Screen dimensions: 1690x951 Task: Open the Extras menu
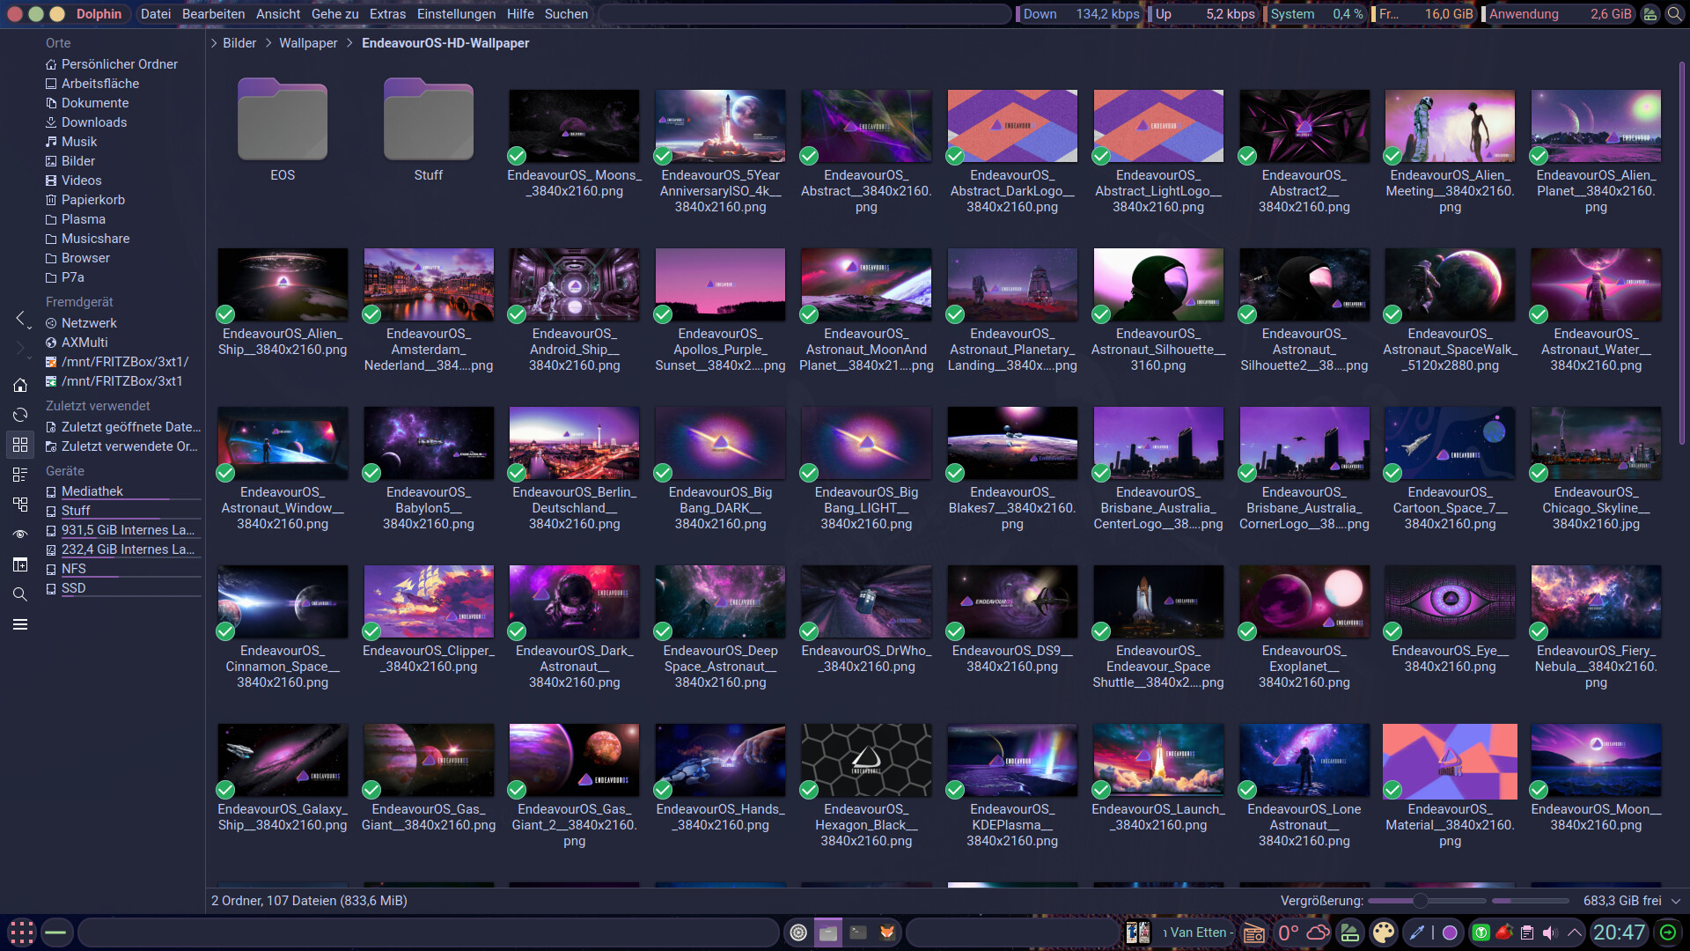click(387, 14)
